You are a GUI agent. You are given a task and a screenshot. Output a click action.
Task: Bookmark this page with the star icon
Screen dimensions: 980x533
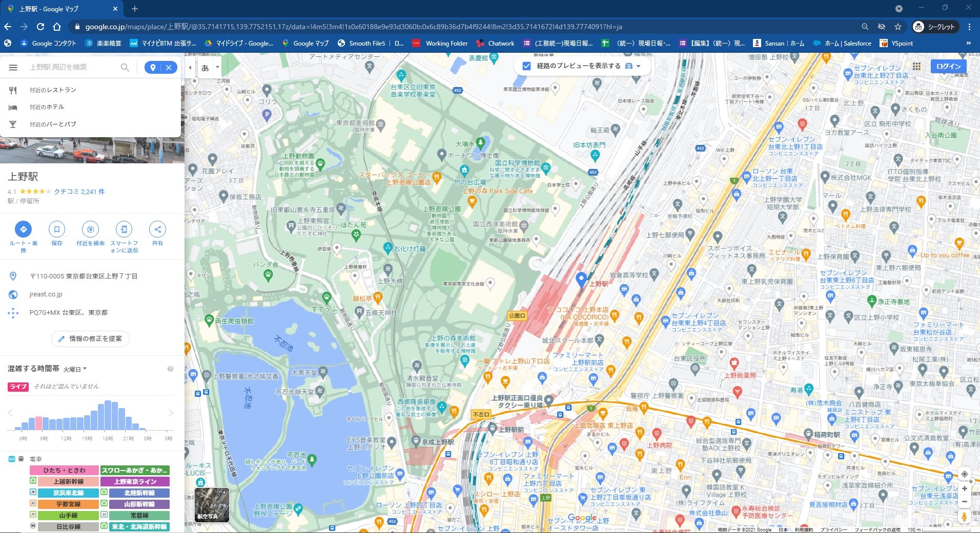click(898, 27)
